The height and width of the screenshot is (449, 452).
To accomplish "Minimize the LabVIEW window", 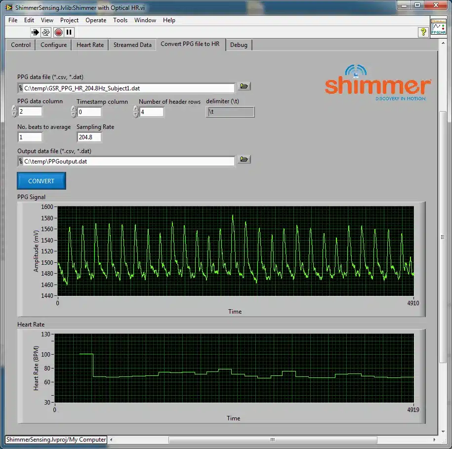I will click(404, 5).
